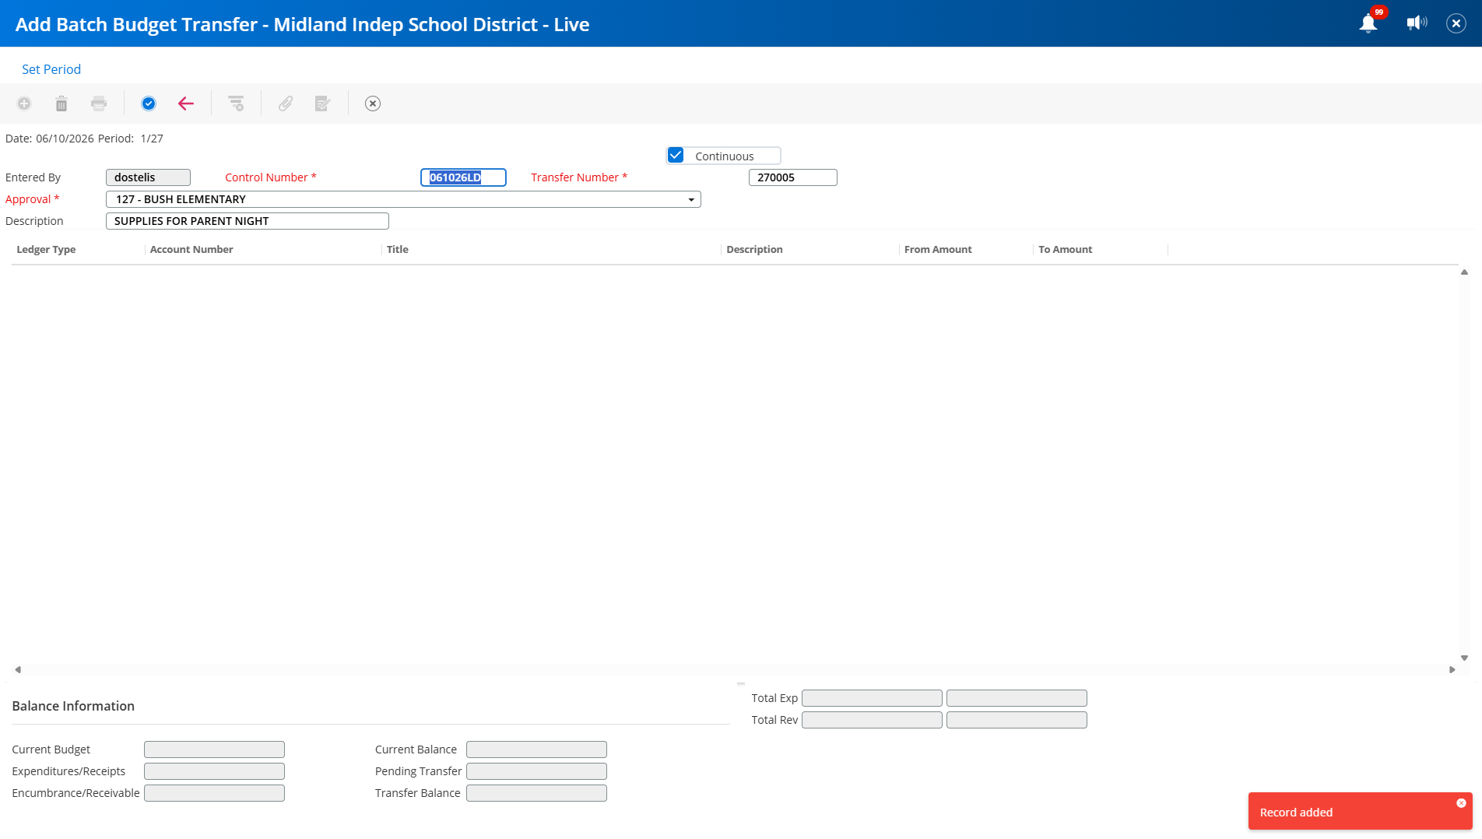The height and width of the screenshot is (839, 1482).
Task: Click the blue checkmark accept icon
Action: (149, 104)
